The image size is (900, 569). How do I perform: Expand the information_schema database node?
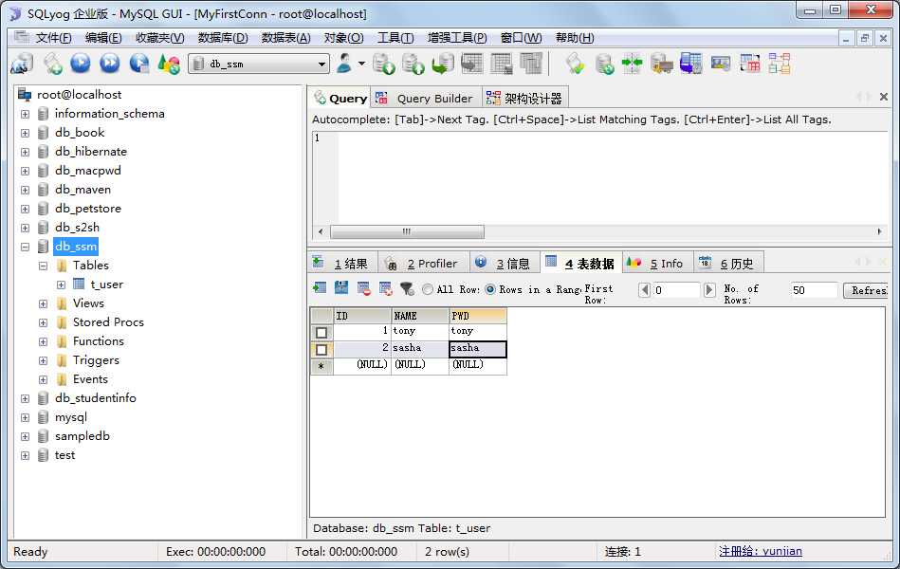[25, 114]
